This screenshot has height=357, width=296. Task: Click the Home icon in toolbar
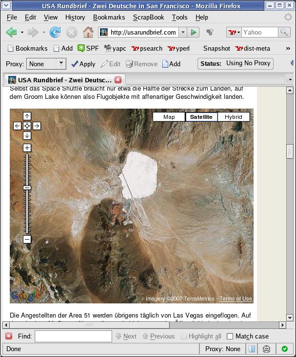pyautogui.click(x=88, y=33)
